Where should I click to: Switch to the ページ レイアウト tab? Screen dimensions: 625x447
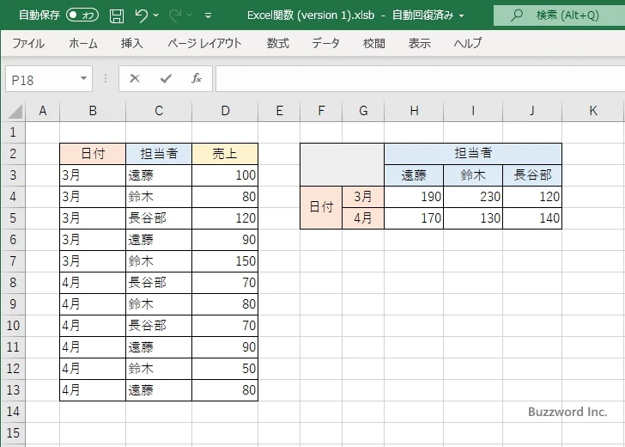[204, 43]
